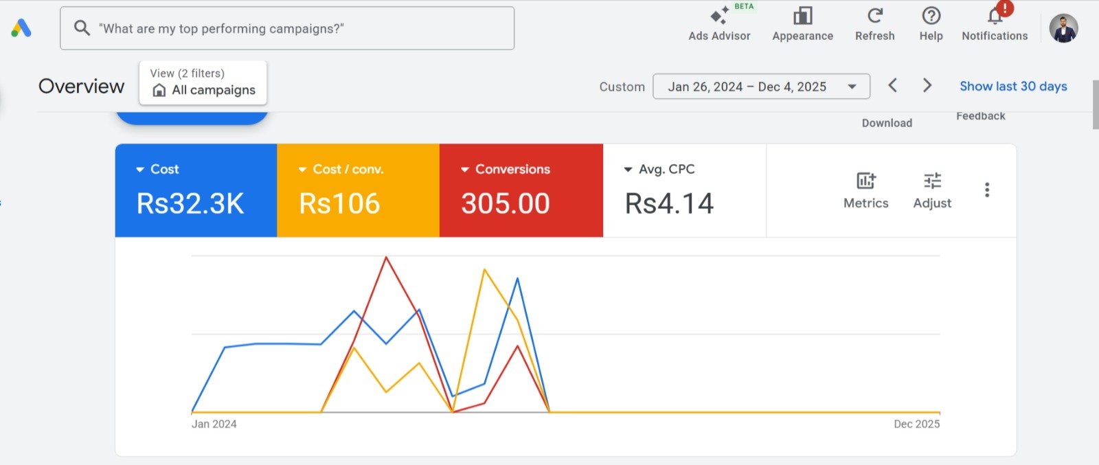Open the Ads Advisor beta assistant
Image resolution: width=1099 pixels, height=465 pixels.
tap(719, 16)
